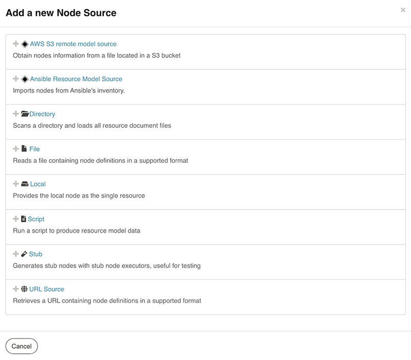Select the File node source link
411x360 pixels.
[x=34, y=149]
